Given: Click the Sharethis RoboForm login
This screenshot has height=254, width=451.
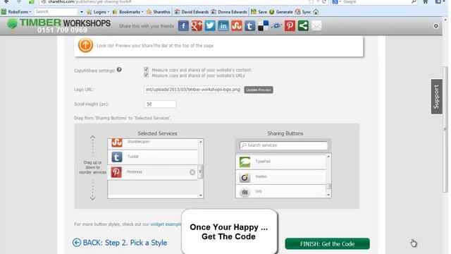Looking at the screenshot, I should pyautogui.click(x=158, y=12).
